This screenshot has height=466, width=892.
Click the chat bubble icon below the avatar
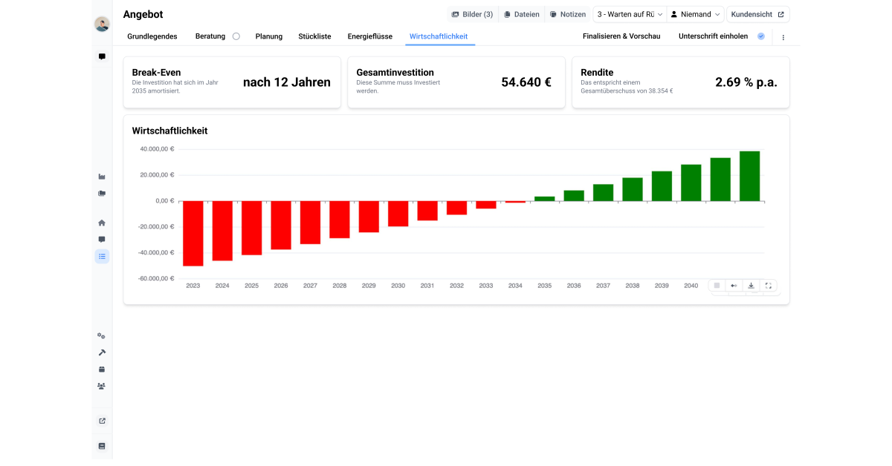tap(102, 56)
